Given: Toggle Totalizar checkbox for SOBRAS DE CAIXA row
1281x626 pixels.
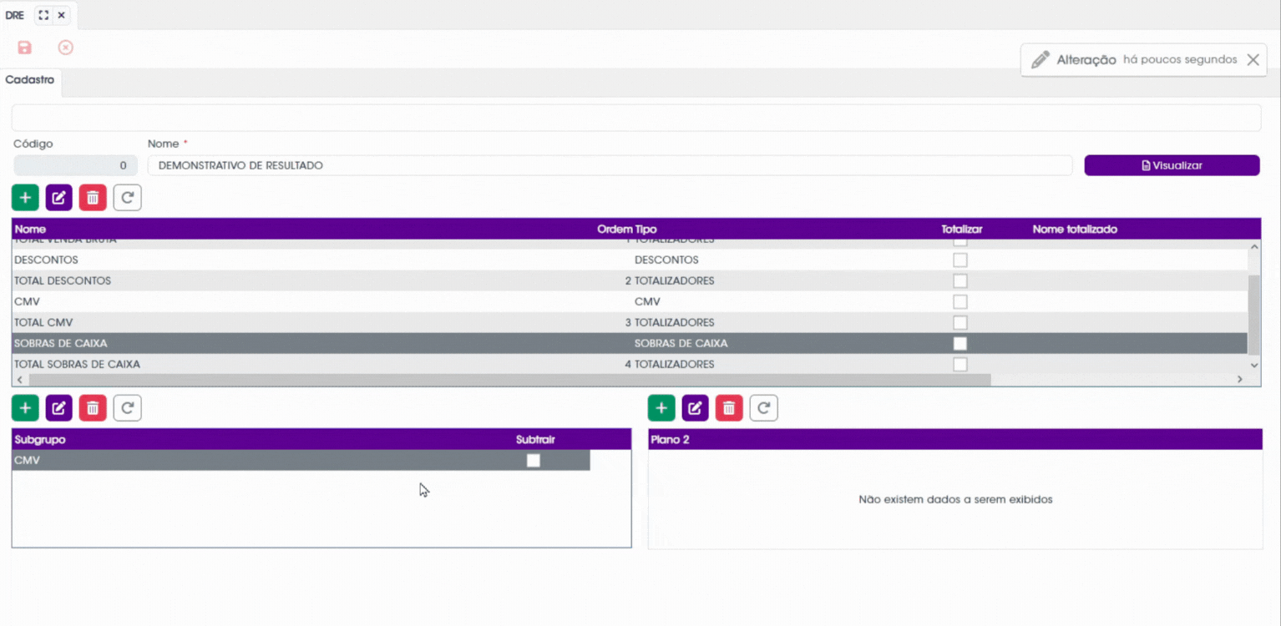Looking at the screenshot, I should [x=960, y=343].
